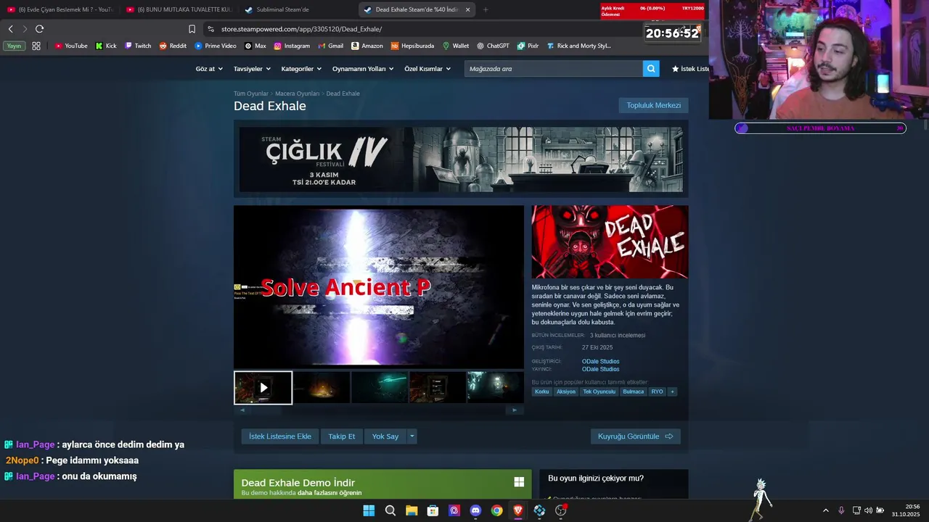
Task: Expand the Özel Kısımlar dropdown menu
Action: click(x=427, y=69)
